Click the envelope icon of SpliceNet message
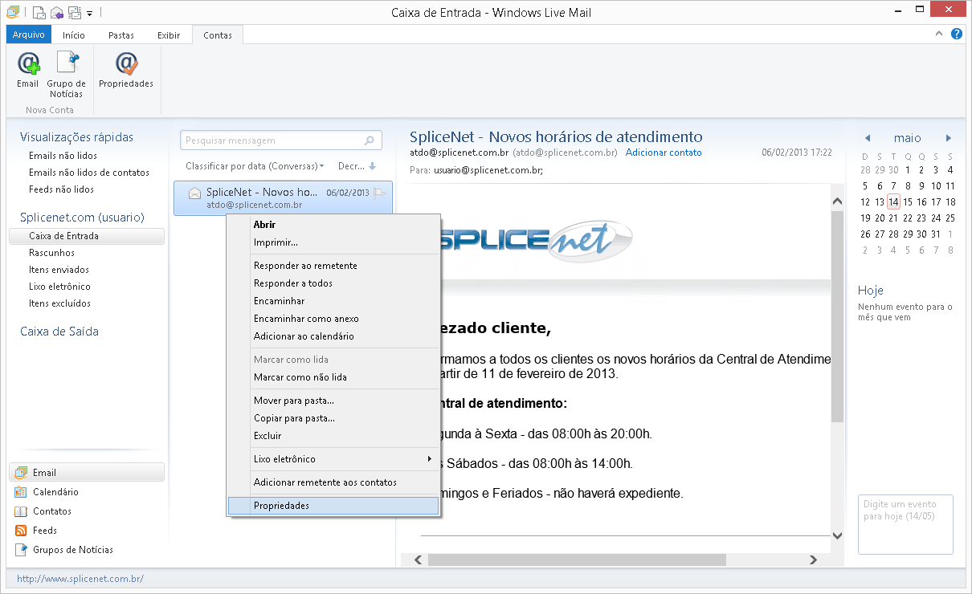The width and height of the screenshot is (972, 594). point(194,193)
